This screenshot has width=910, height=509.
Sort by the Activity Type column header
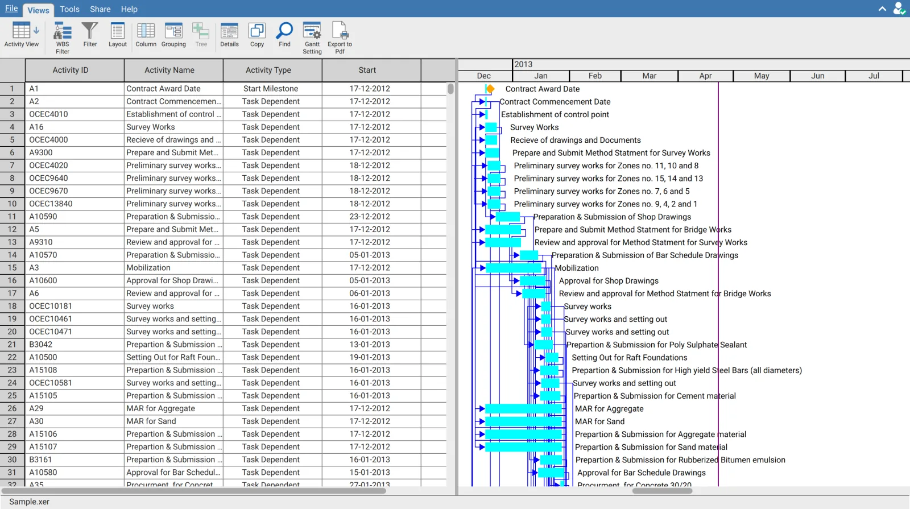click(272, 71)
